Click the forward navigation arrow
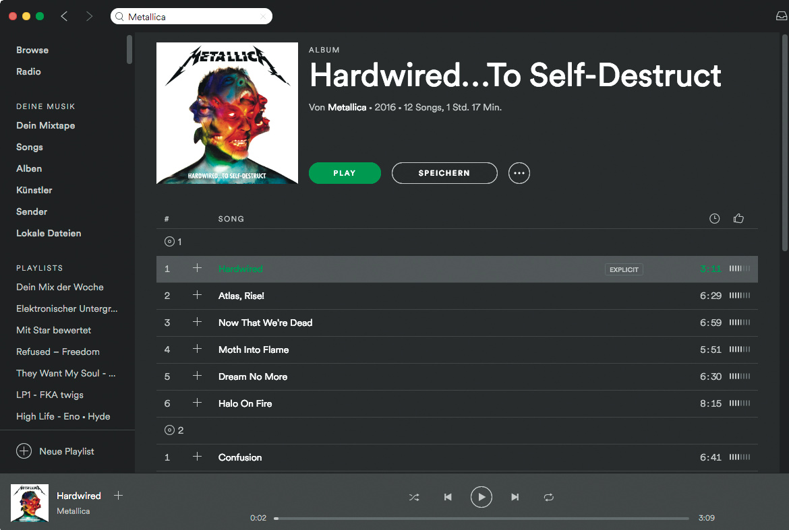Image resolution: width=789 pixels, height=530 pixels. click(x=89, y=16)
